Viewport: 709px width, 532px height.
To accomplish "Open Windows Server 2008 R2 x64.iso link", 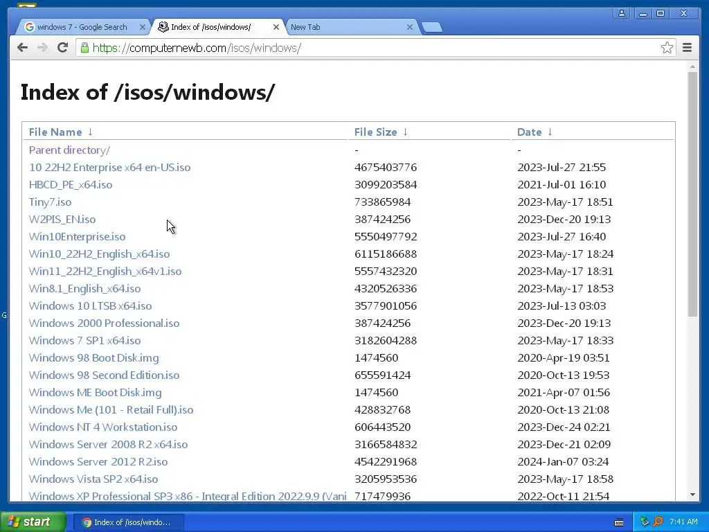I will pyautogui.click(x=108, y=445).
